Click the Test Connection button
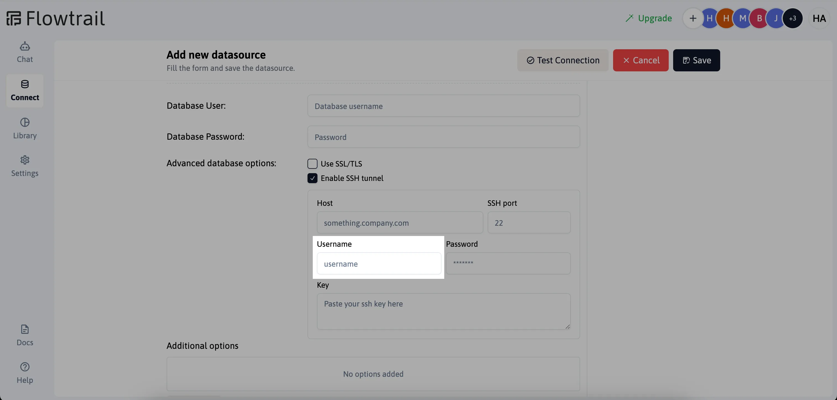 [563, 60]
